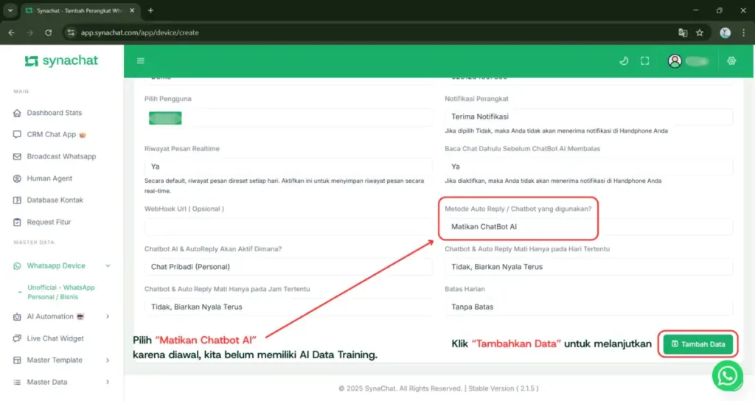Viewport: 755px width, 401px height.
Task: Close the Synachat browser tab
Action: [x=132, y=10]
